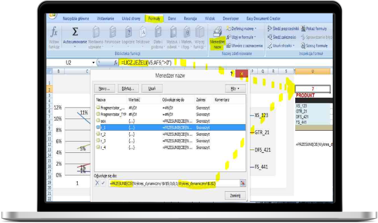Open the Wstawianie ribbon tab

click(104, 18)
